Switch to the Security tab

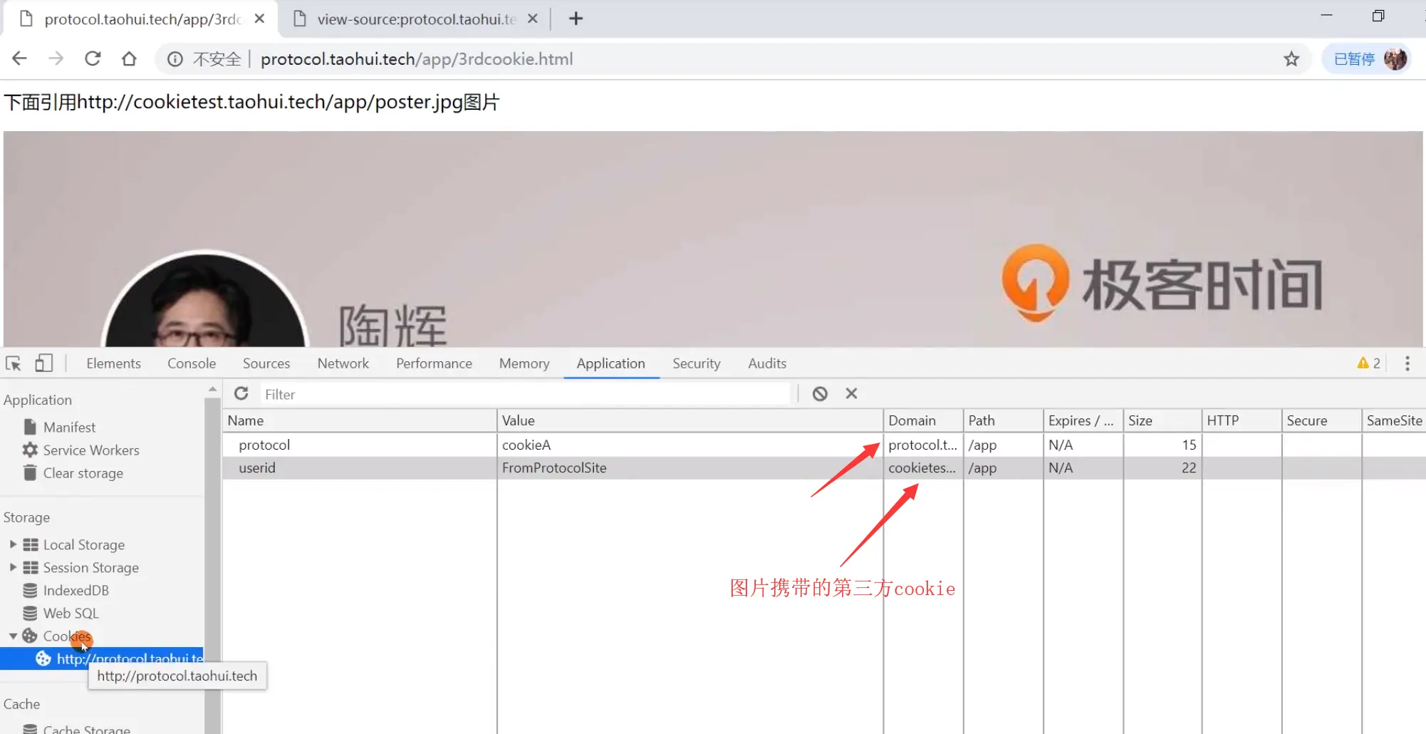(697, 363)
